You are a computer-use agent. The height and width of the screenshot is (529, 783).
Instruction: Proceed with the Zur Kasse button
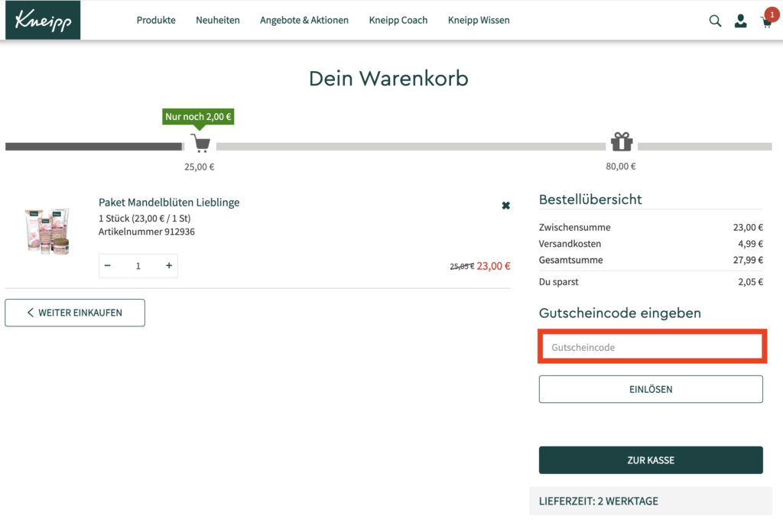tap(651, 460)
